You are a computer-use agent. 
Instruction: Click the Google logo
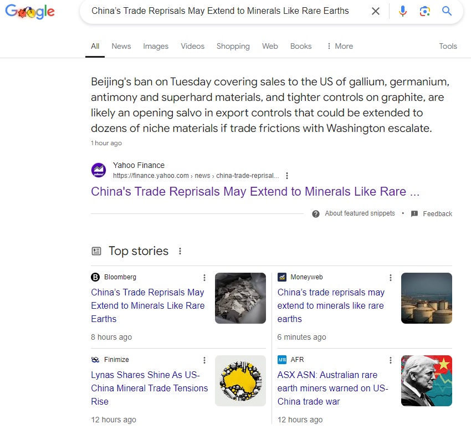(x=30, y=12)
